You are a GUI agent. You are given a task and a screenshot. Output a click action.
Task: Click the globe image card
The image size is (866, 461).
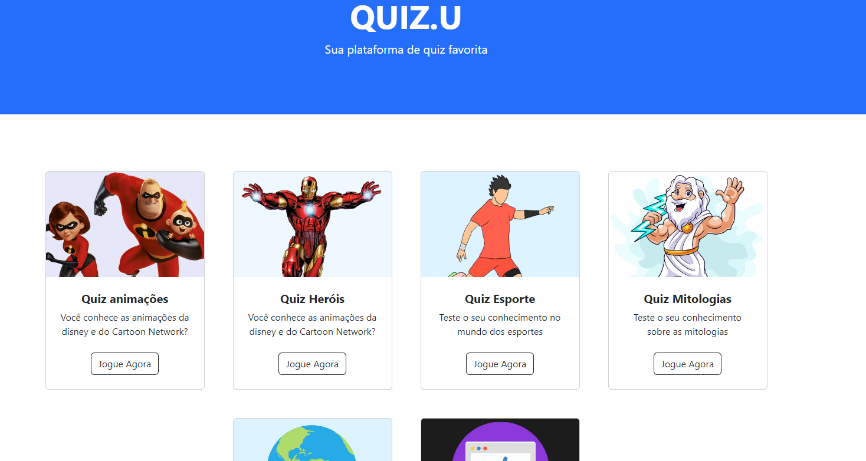pos(313,440)
